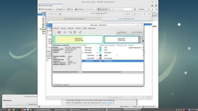Open the Nápověda menu in GParted
The image size is (198, 111).
(92, 28)
